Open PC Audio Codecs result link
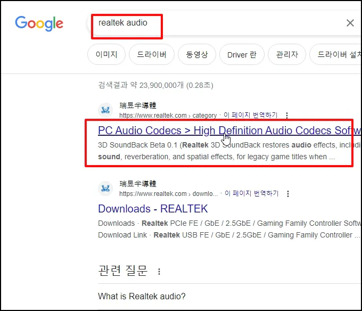Screen dimensions: 362x311 tap(229, 130)
